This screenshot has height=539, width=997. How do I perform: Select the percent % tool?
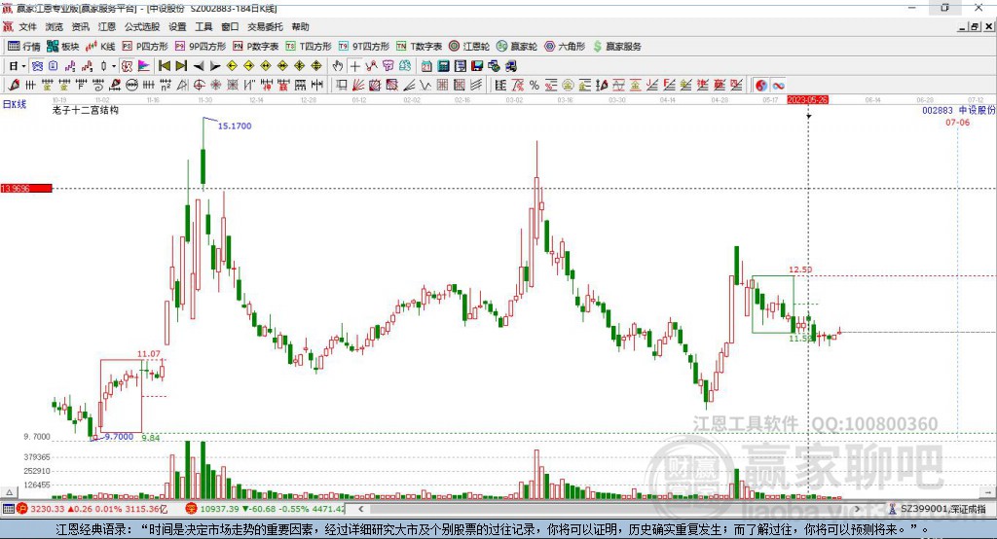[x=535, y=86]
